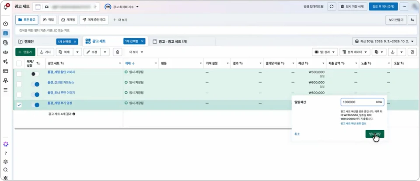
Task: Open the help question mark icon
Action: (x=5, y=153)
